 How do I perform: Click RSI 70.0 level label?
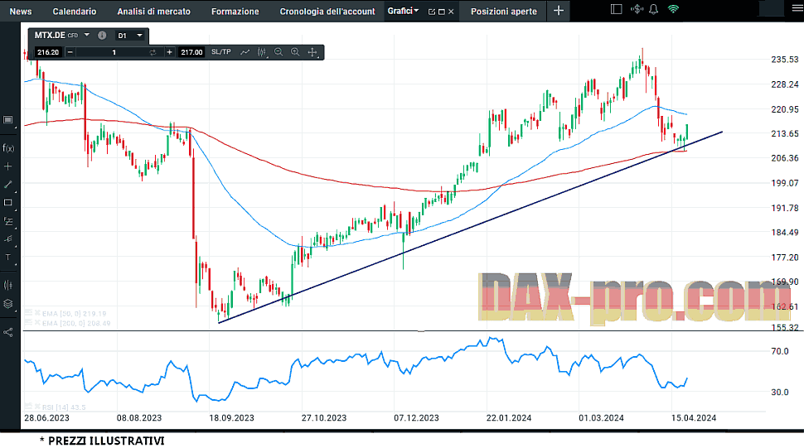pos(780,351)
